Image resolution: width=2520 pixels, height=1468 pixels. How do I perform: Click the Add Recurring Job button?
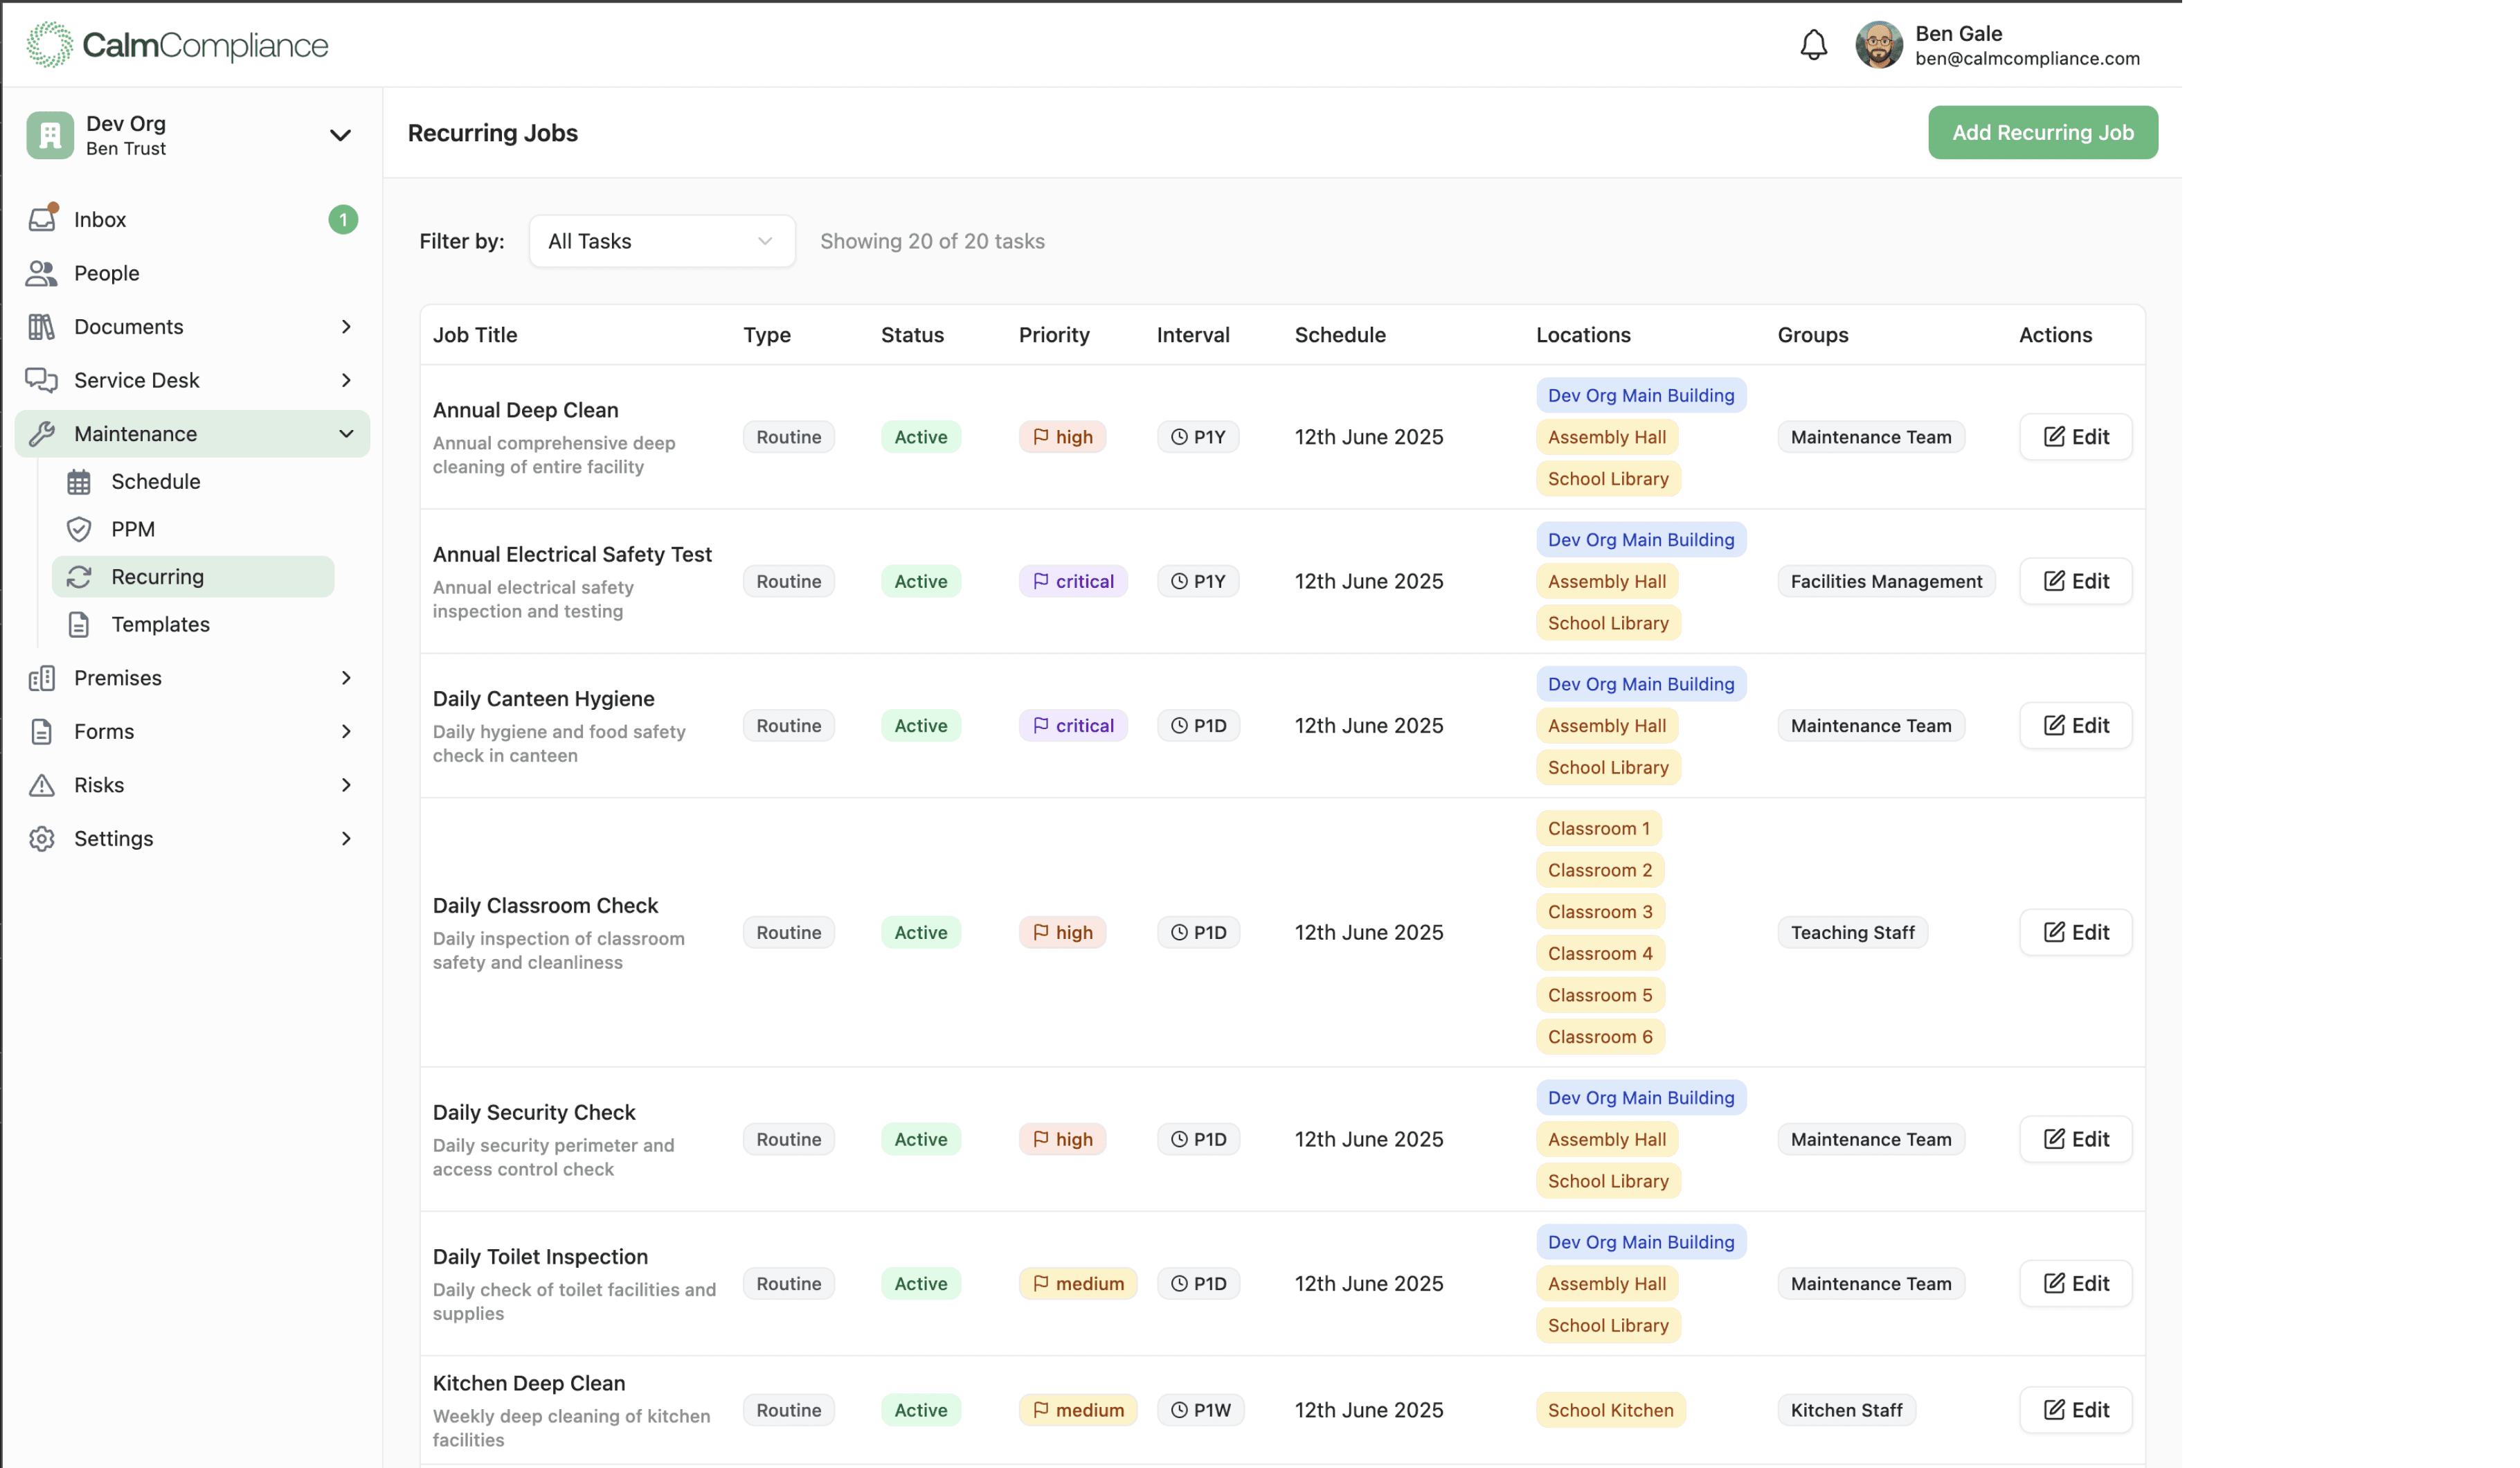pyautogui.click(x=2042, y=131)
